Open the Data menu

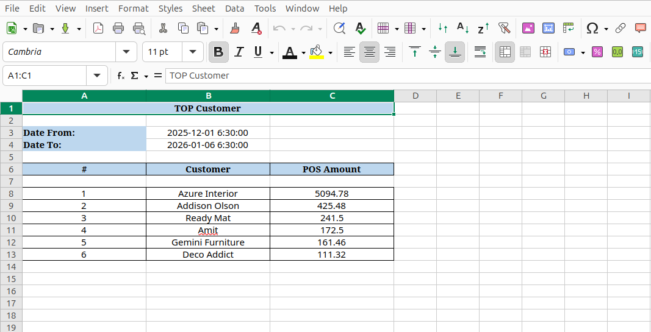coord(234,9)
